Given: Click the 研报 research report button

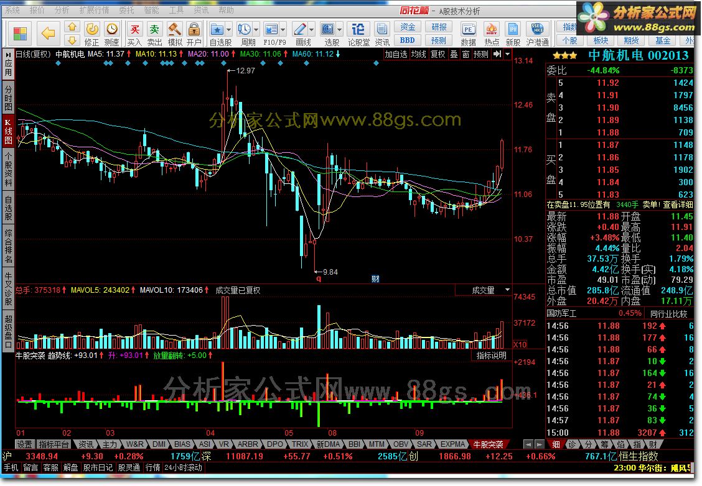Looking at the screenshot, I should [438, 27].
